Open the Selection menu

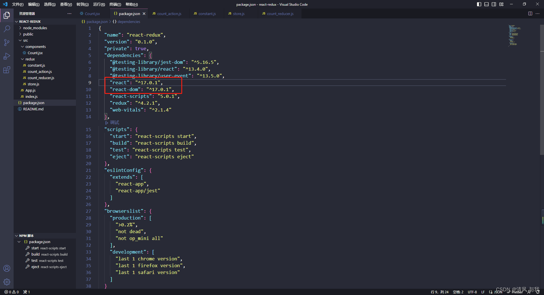coord(50,4)
